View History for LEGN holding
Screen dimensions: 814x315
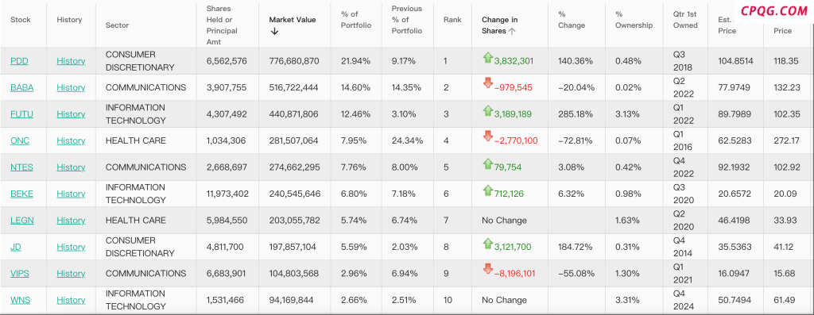pos(71,221)
